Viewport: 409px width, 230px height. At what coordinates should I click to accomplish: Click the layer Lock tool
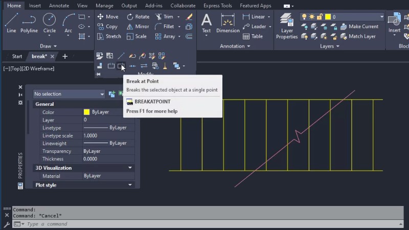click(x=334, y=27)
